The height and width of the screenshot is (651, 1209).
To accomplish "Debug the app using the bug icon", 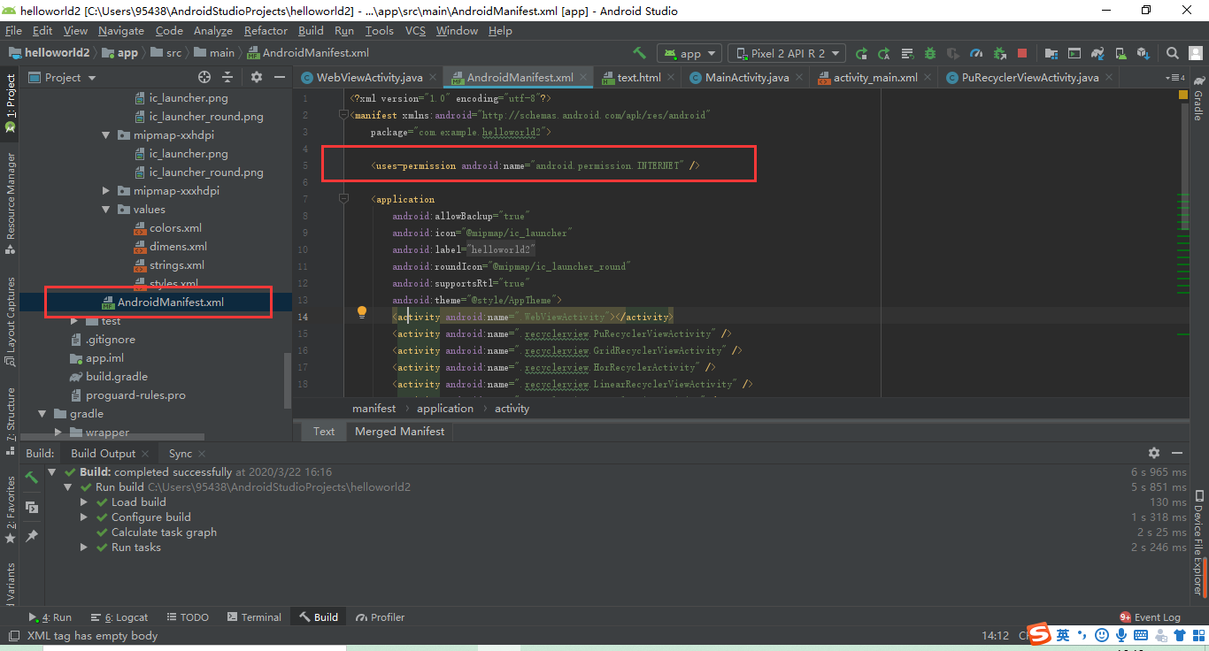I will pos(930,53).
